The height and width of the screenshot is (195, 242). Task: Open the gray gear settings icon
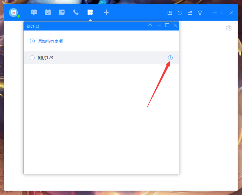(229, 28)
